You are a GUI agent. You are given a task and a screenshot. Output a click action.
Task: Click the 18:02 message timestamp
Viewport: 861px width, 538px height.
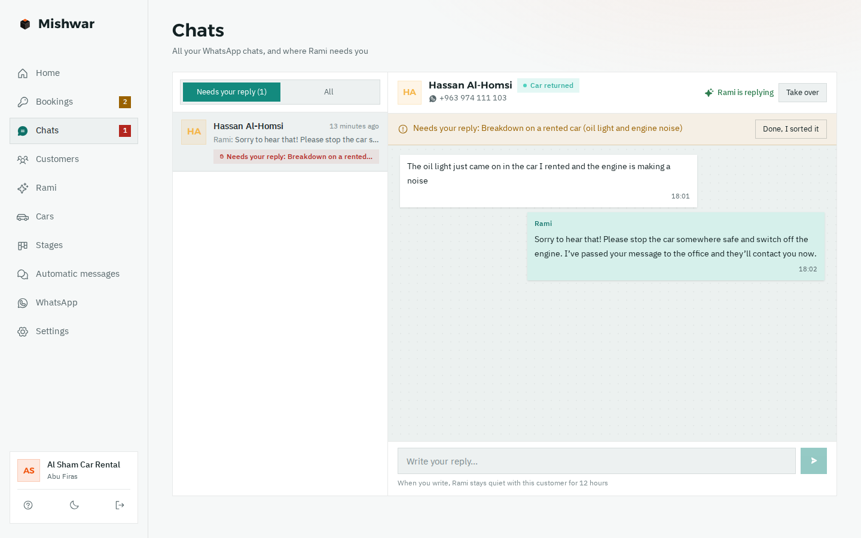808,269
